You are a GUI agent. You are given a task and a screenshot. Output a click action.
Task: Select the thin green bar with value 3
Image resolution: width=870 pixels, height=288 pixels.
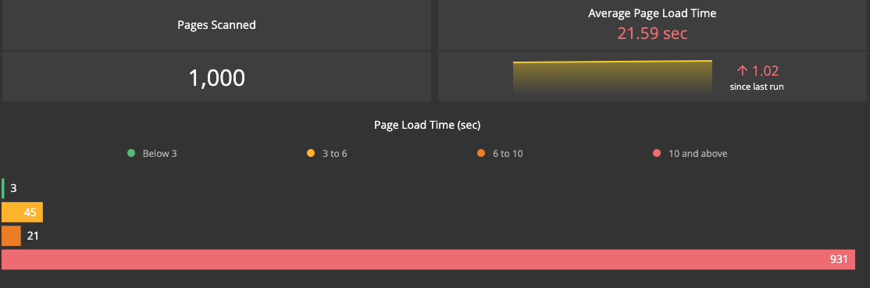click(3, 188)
